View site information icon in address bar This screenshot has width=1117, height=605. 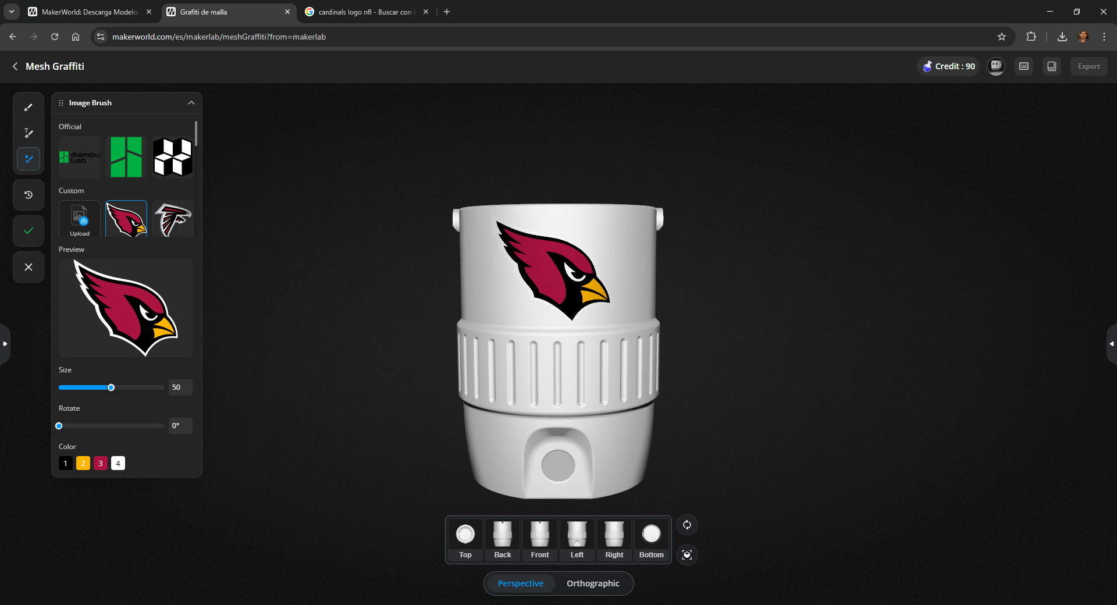coord(101,37)
